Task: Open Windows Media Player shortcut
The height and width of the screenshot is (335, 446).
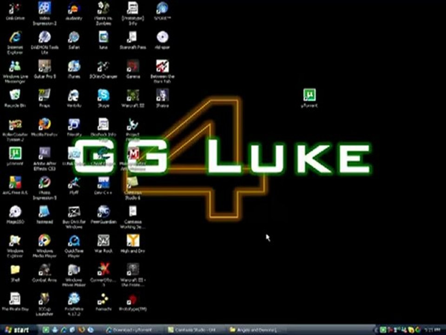Action: pos(45,247)
